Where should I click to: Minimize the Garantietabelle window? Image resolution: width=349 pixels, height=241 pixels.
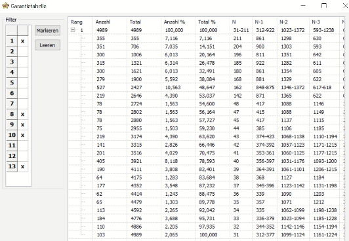[x=303, y=5]
